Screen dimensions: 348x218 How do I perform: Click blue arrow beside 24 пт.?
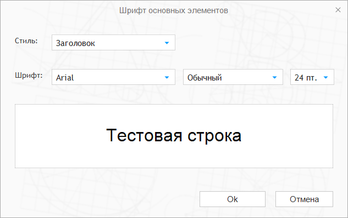[x=326, y=77]
